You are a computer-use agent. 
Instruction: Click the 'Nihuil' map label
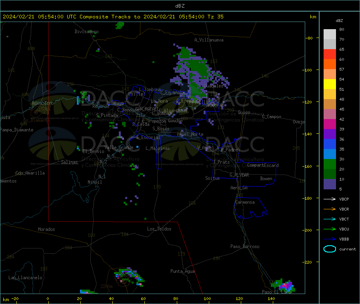point(94,182)
